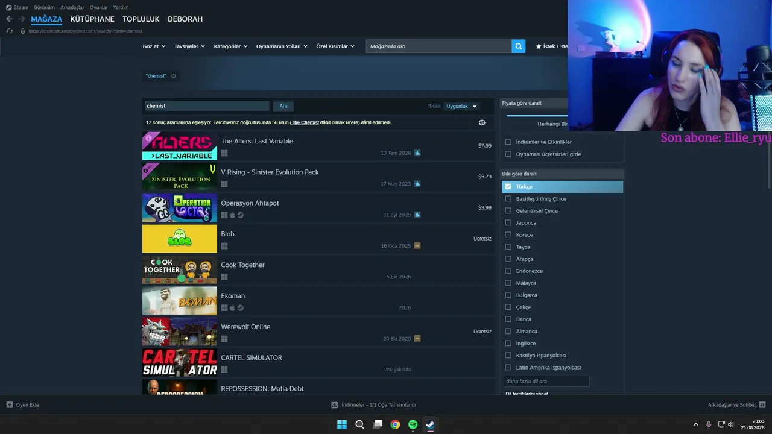This screenshot has height=434, width=772.
Task: Click the chemist search term field
Action: coord(206,106)
